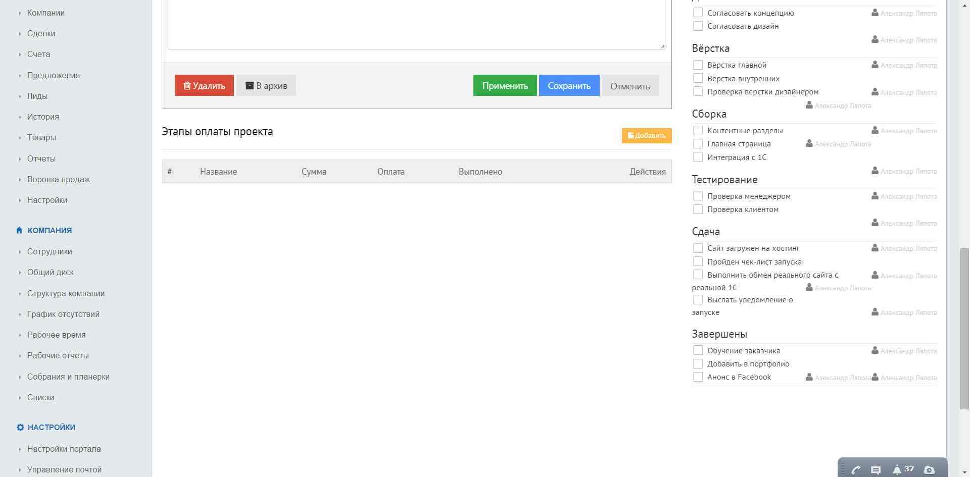Click the red Удалить button
970x477 pixels.
point(204,85)
